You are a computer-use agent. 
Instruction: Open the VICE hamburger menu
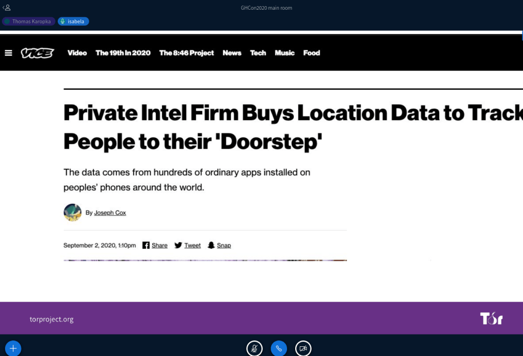(8, 53)
